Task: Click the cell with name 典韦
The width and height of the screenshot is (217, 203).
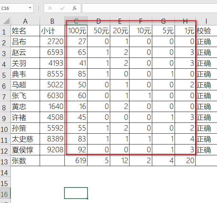Action: (25, 74)
